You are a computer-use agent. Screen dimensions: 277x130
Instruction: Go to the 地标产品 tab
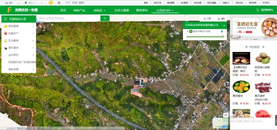(x=79, y=10)
